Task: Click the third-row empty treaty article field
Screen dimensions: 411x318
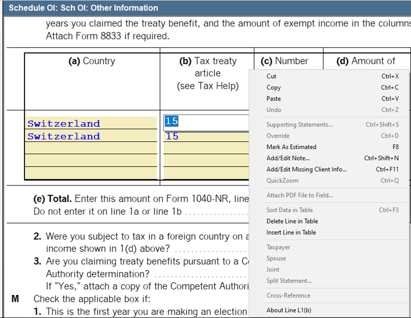Action: 206,148
